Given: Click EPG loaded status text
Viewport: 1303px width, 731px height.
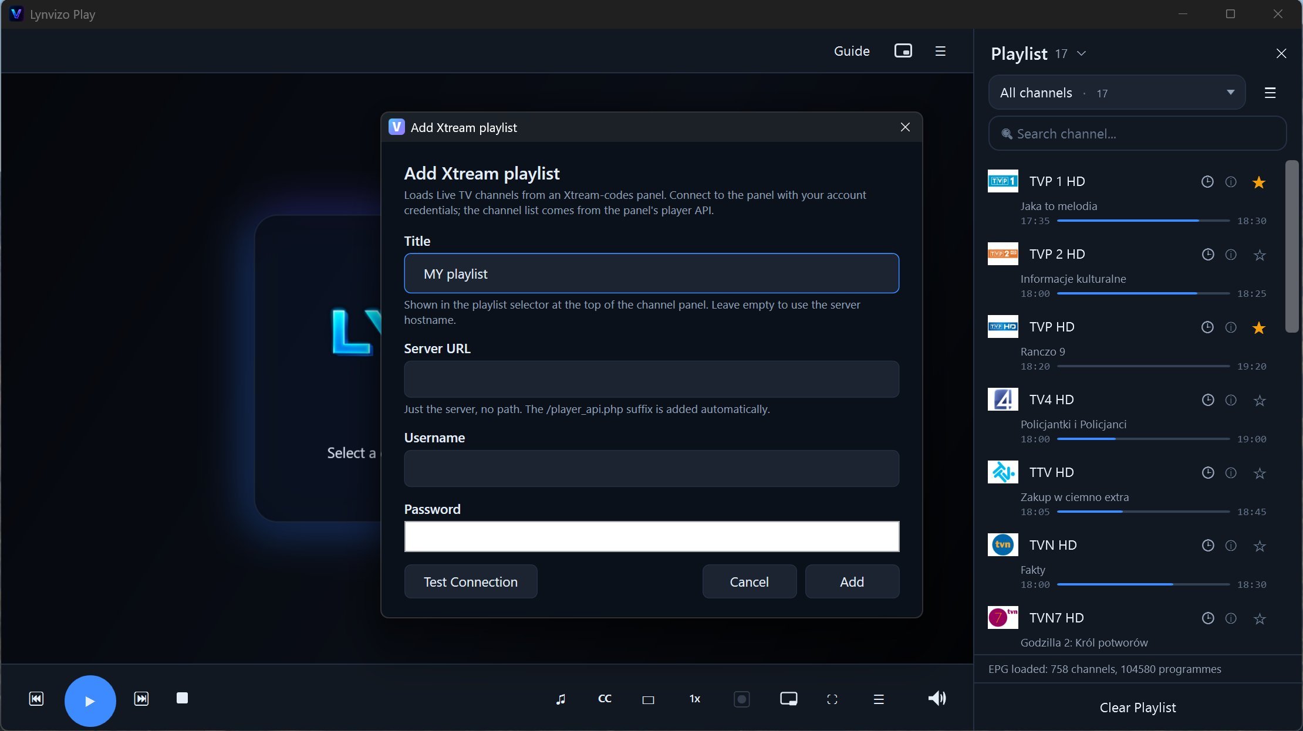Looking at the screenshot, I should pos(1105,669).
